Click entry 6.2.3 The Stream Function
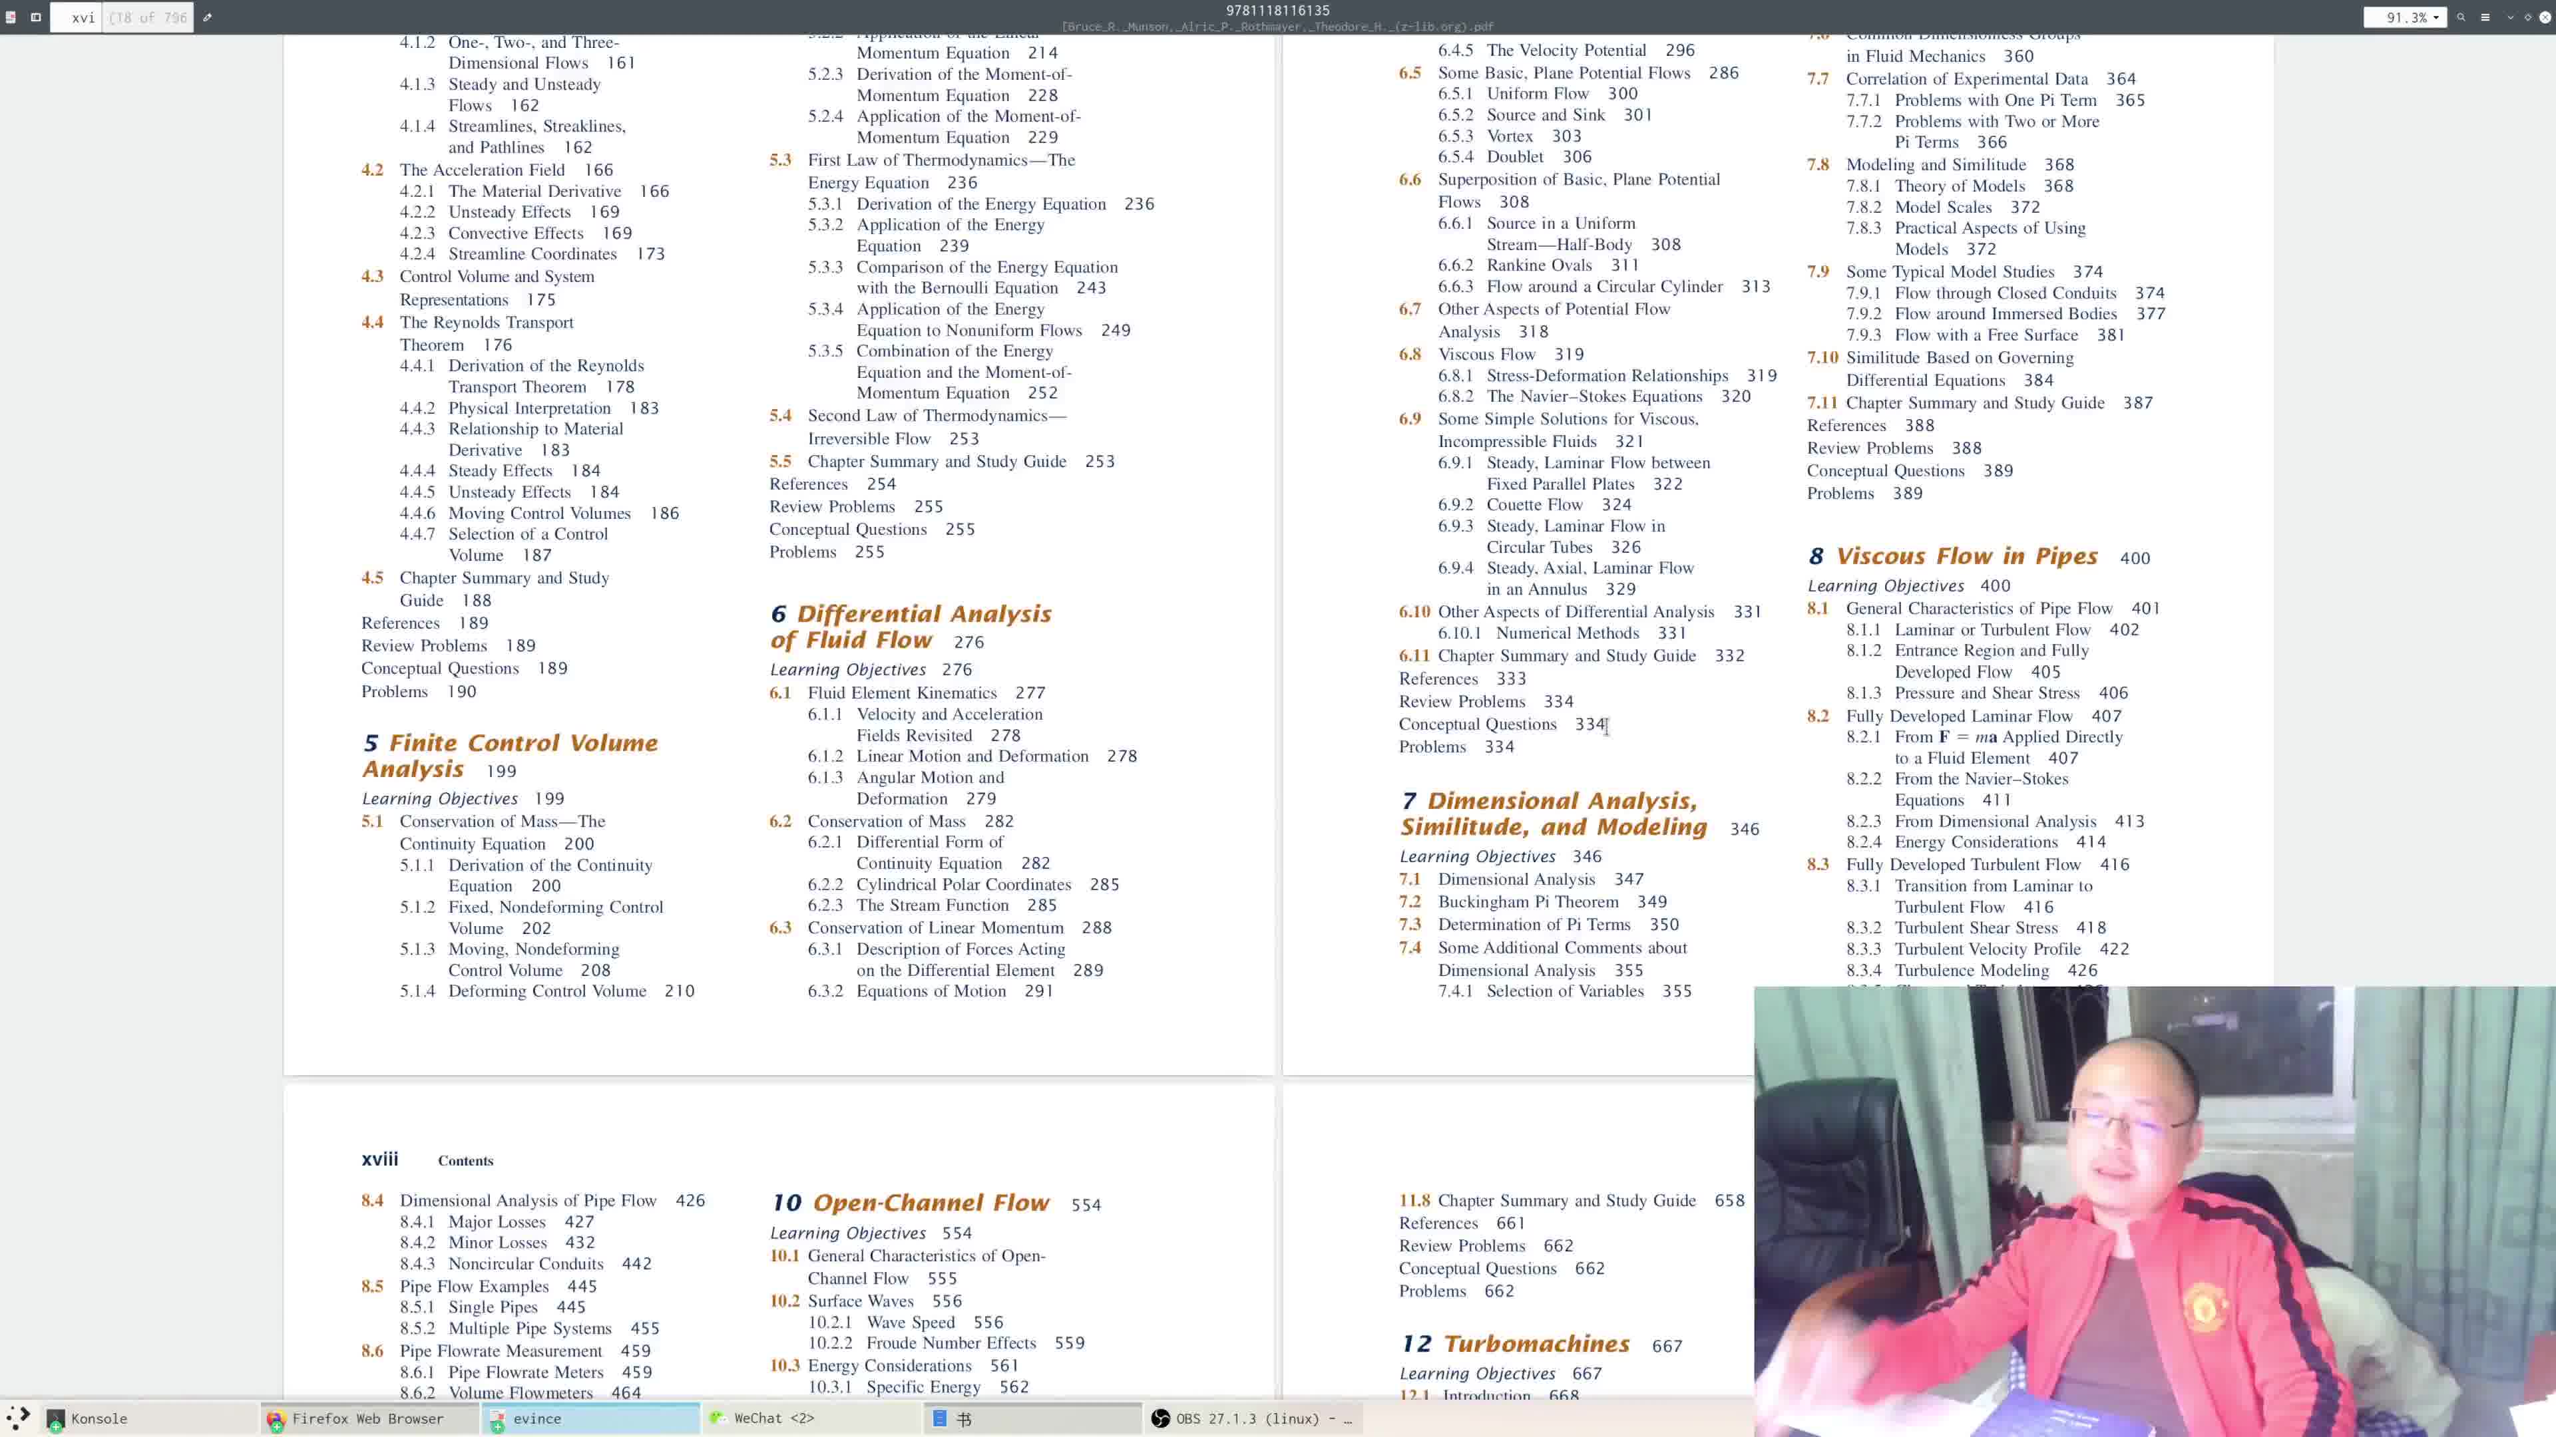This screenshot has height=1437, width=2556. [932, 905]
